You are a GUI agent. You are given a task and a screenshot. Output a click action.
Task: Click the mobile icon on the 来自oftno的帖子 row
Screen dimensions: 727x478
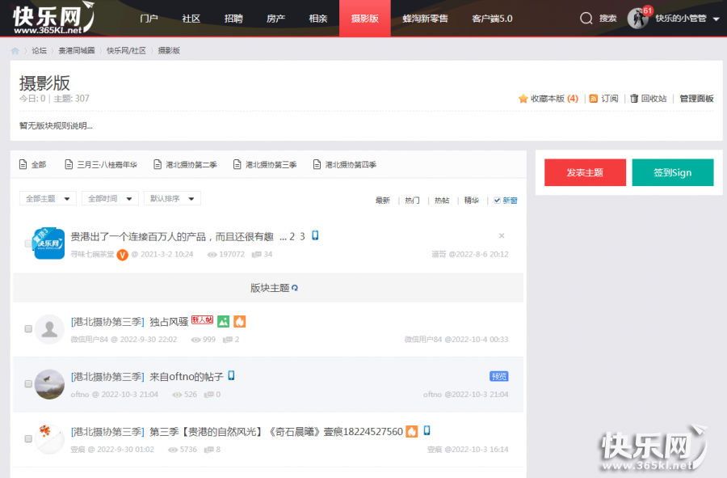coord(231,375)
